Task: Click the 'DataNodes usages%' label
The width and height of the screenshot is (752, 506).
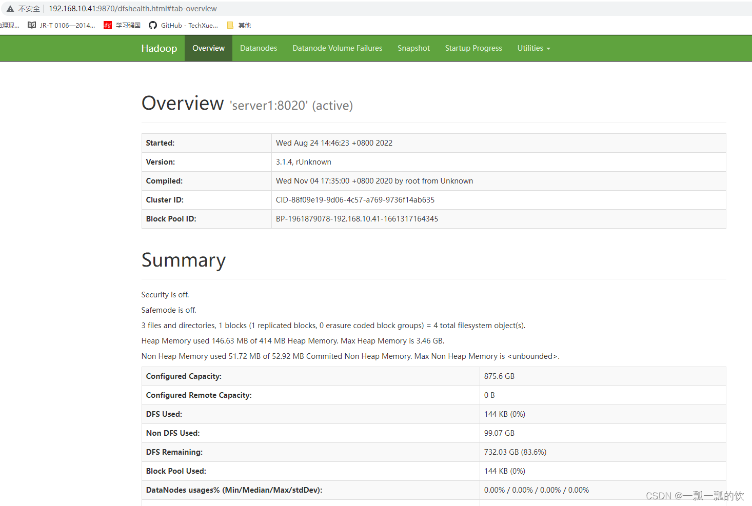Action: [x=234, y=490]
